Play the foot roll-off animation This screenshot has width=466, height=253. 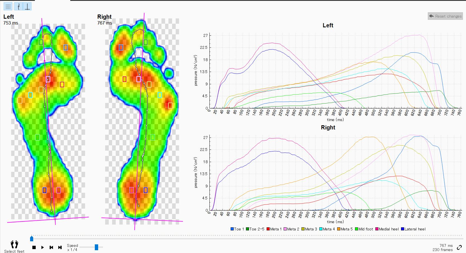click(42, 247)
